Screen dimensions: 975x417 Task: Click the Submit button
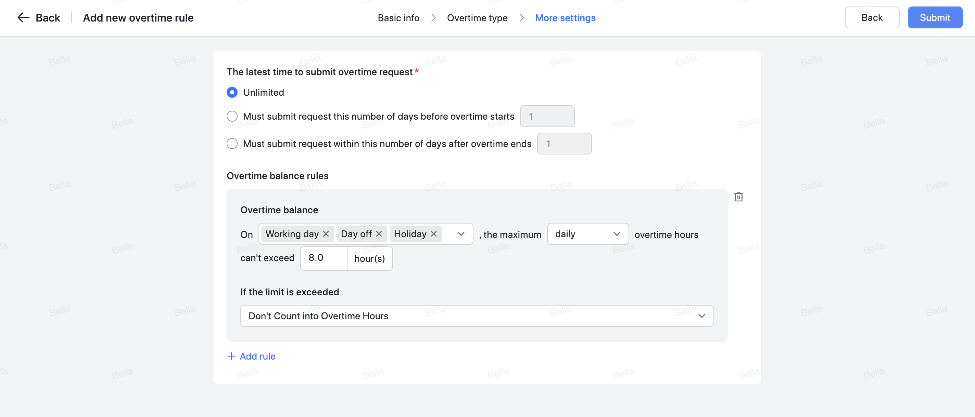pyautogui.click(x=935, y=17)
